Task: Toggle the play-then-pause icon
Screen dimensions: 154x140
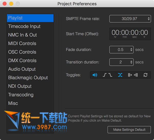Action: coord(136,75)
